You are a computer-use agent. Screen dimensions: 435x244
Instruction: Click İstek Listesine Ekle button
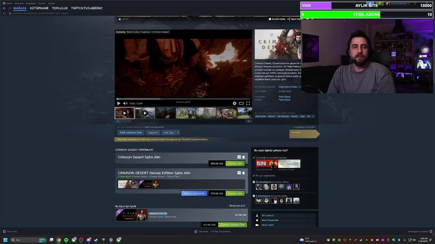tap(131, 133)
